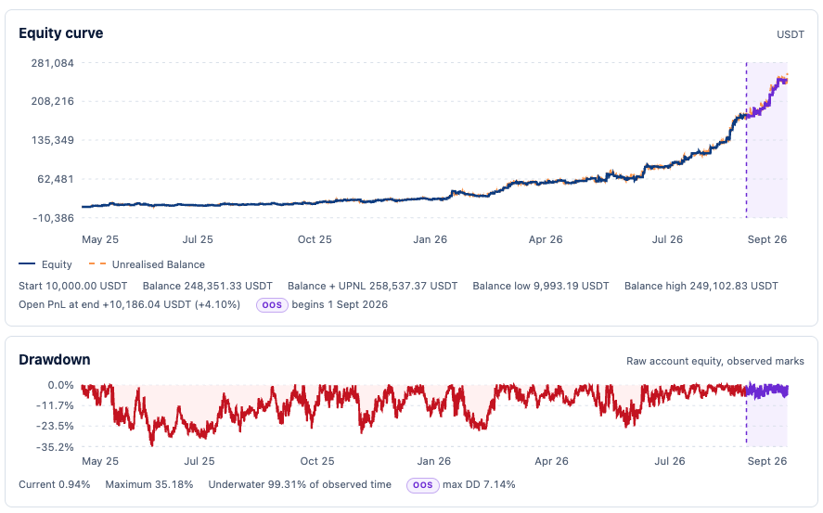
Task: Click 'Sept 26' on the drawdown chart axis
Action: click(767, 461)
